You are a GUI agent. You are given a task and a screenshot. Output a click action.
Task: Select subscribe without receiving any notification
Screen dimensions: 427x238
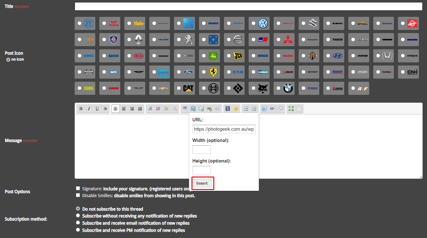(78, 216)
